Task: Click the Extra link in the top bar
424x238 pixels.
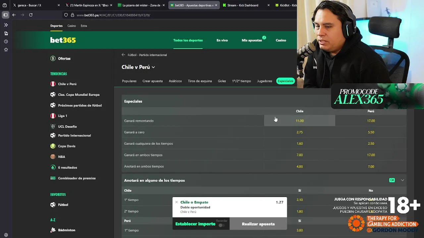Action: click(x=84, y=26)
